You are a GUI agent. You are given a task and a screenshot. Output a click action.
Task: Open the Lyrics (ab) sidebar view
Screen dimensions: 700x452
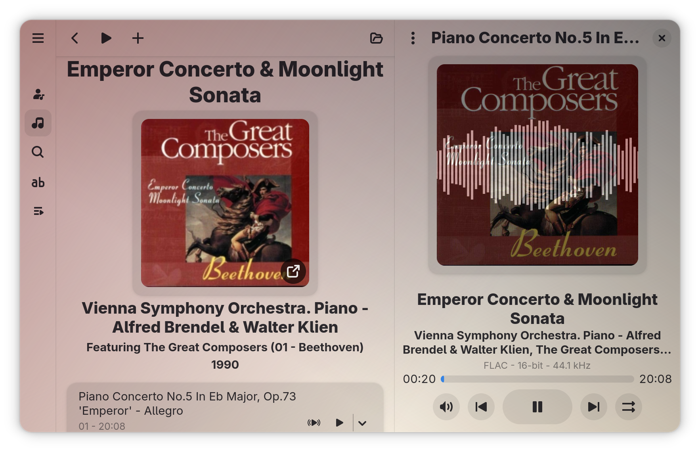38,182
